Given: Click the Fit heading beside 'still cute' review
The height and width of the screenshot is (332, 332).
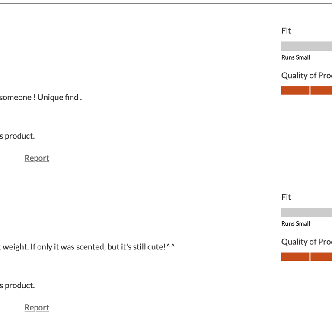Looking at the screenshot, I should click(286, 197).
